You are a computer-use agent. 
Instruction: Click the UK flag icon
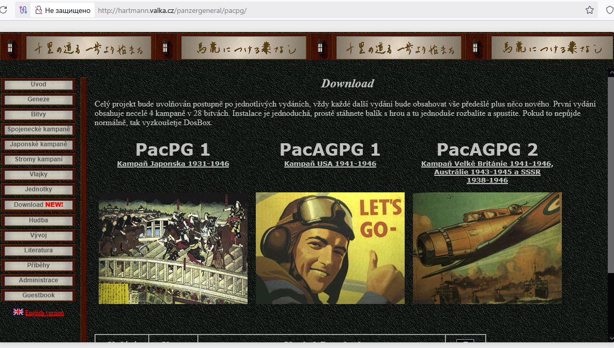pyautogui.click(x=18, y=312)
